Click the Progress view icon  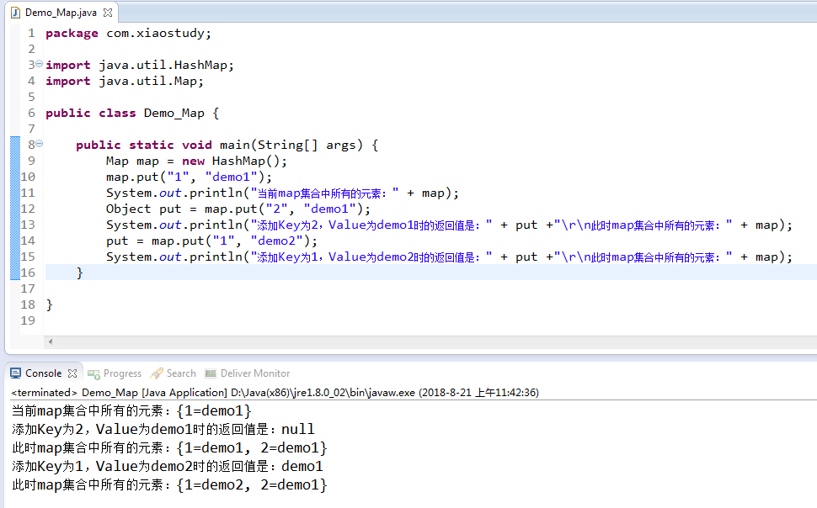pos(93,373)
